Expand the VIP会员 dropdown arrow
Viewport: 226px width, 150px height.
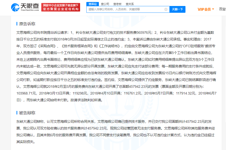(x=213, y=9)
